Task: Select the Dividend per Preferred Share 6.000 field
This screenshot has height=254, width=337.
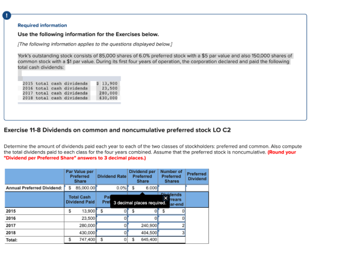Action: tap(143, 188)
